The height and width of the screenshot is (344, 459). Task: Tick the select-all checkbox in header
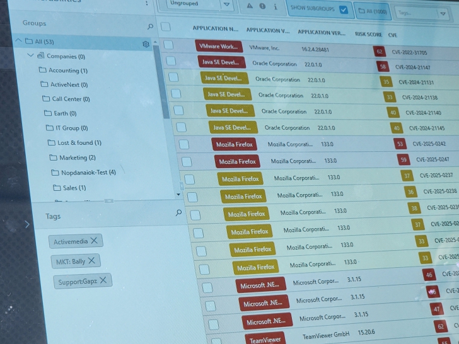coord(166,27)
